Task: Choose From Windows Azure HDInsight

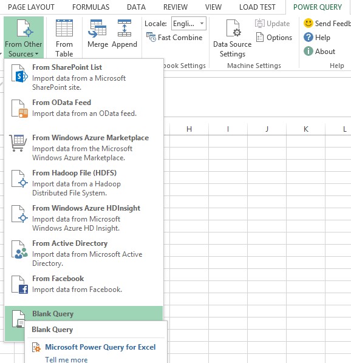Action: tap(84, 218)
